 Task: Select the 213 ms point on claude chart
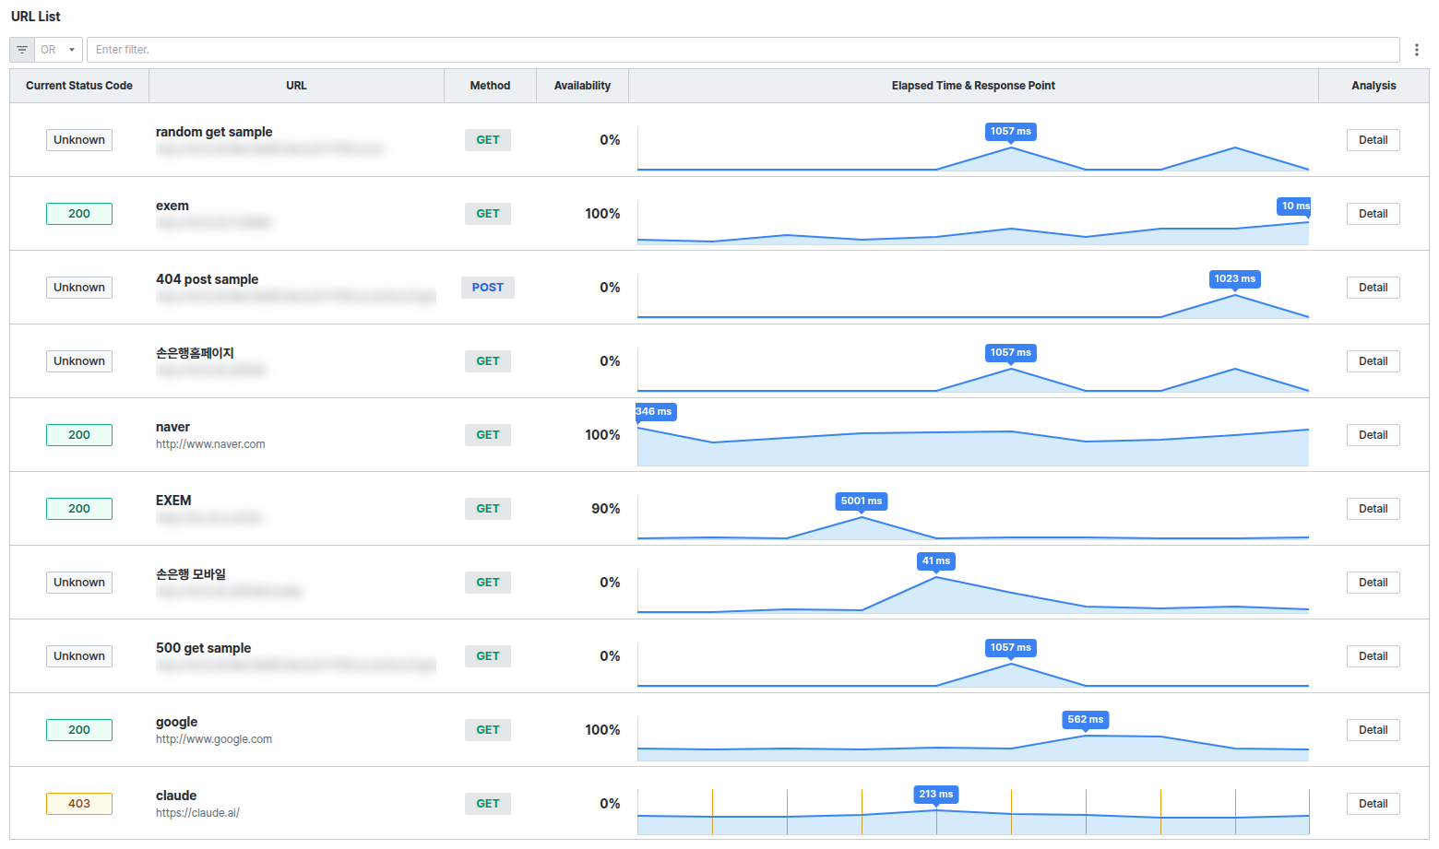coord(936,795)
